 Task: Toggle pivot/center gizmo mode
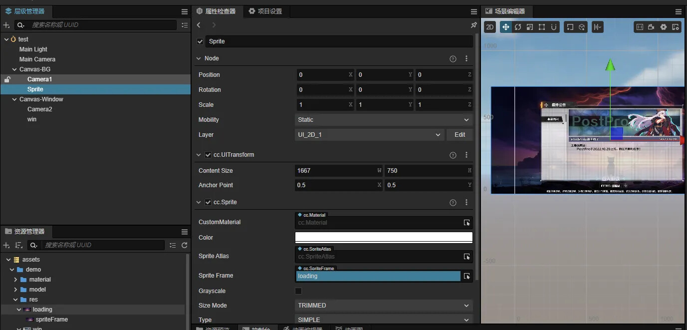(570, 27)
